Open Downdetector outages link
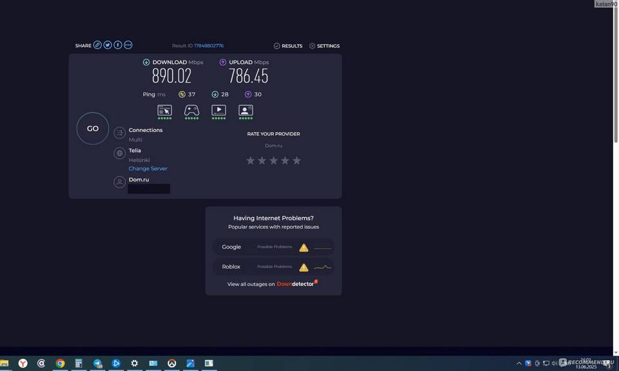The height and width of the screenshot is (371, 619). pos(297,284)
